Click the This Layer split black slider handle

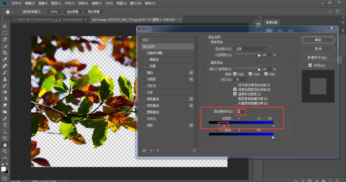(x=224, y=126)
